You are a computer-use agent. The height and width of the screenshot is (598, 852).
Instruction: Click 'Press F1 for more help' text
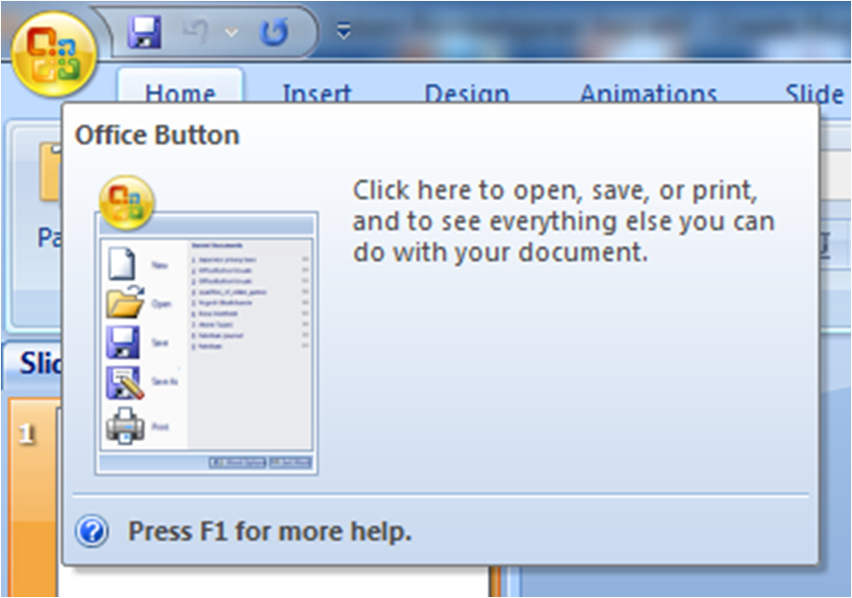tap(270, 531)
